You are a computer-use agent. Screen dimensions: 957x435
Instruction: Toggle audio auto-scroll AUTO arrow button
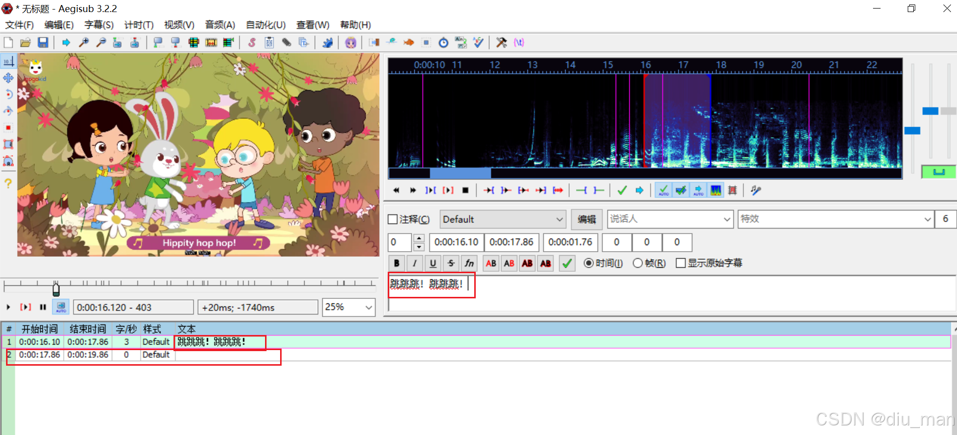[x=699, y=190]
